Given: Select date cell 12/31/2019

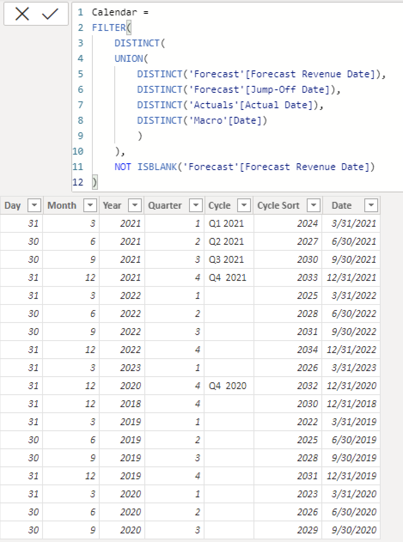Looking at the screenshot, I should coord(352,476).
